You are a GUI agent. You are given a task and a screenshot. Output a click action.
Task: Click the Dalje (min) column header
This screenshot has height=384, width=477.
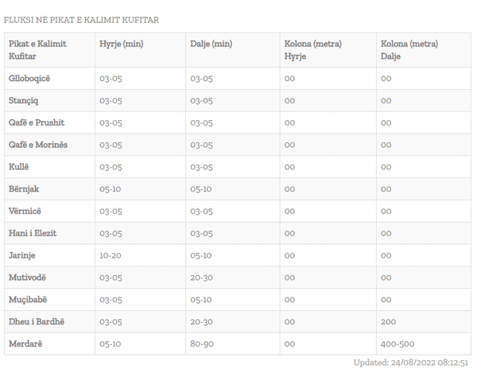point(211,44)
